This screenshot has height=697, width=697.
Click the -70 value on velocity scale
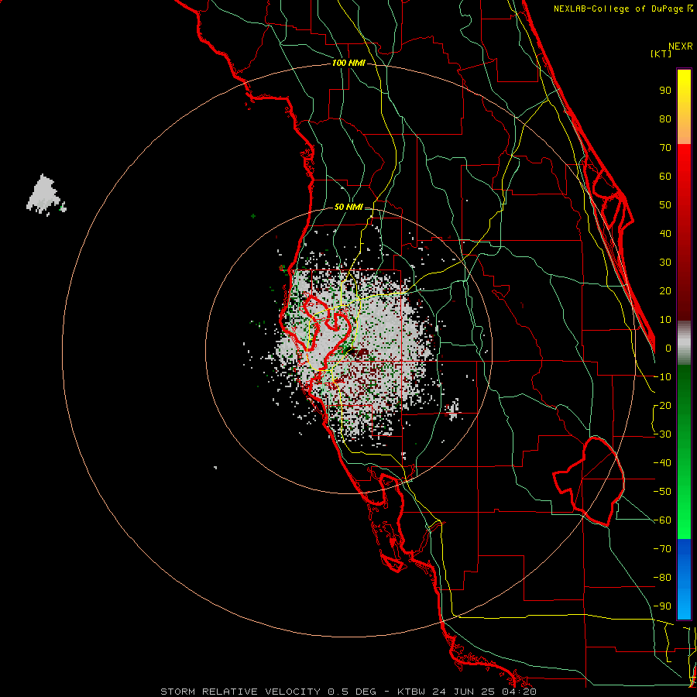[x=662, y=549]
